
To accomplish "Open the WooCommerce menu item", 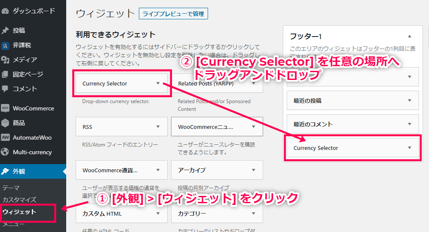I will coord(33,108).
